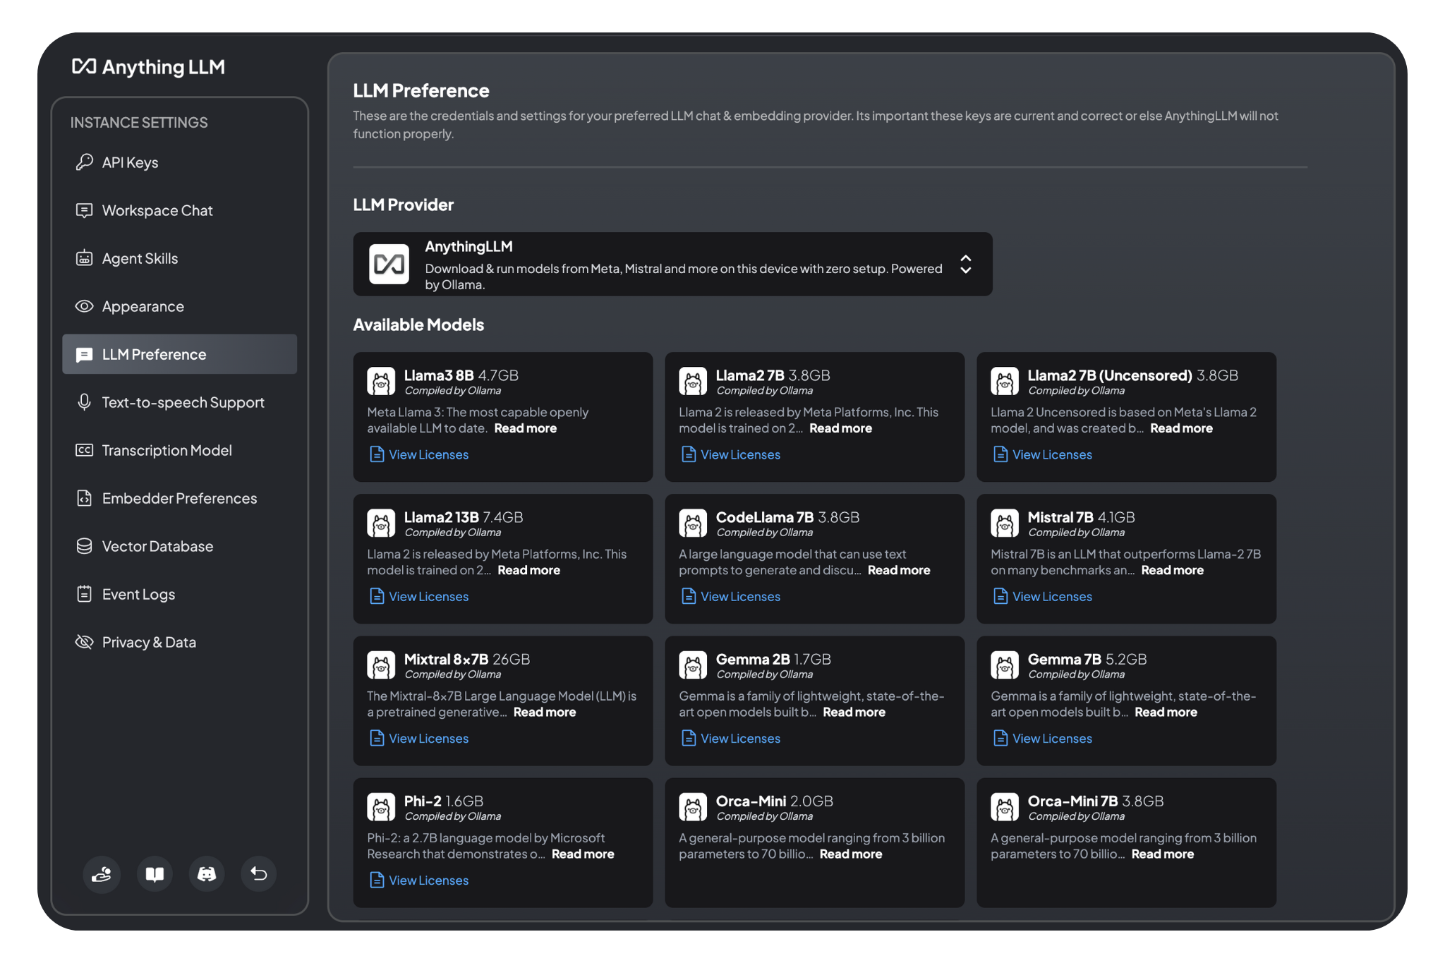The image size is (1445, 963).
Task: Open Appearance settings
Action: click(180, 306)
